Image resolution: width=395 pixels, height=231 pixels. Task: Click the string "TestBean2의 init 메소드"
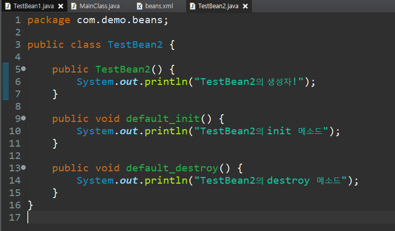(x=261, y=131)
